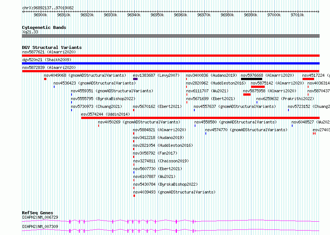330x235 pixels.
Task: Open the nsv5875142 (Almarri2020) label
Action: [277, 83]
